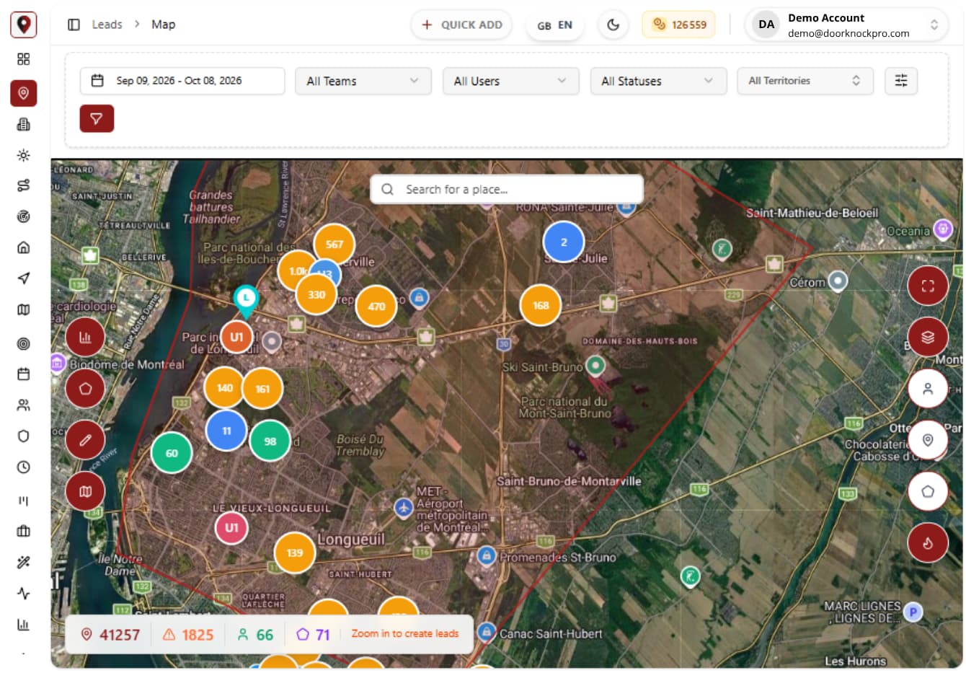This screenshot has width=966, height=673.
Task: Open the GB EN language selector
Action: (x=555, y=25)
